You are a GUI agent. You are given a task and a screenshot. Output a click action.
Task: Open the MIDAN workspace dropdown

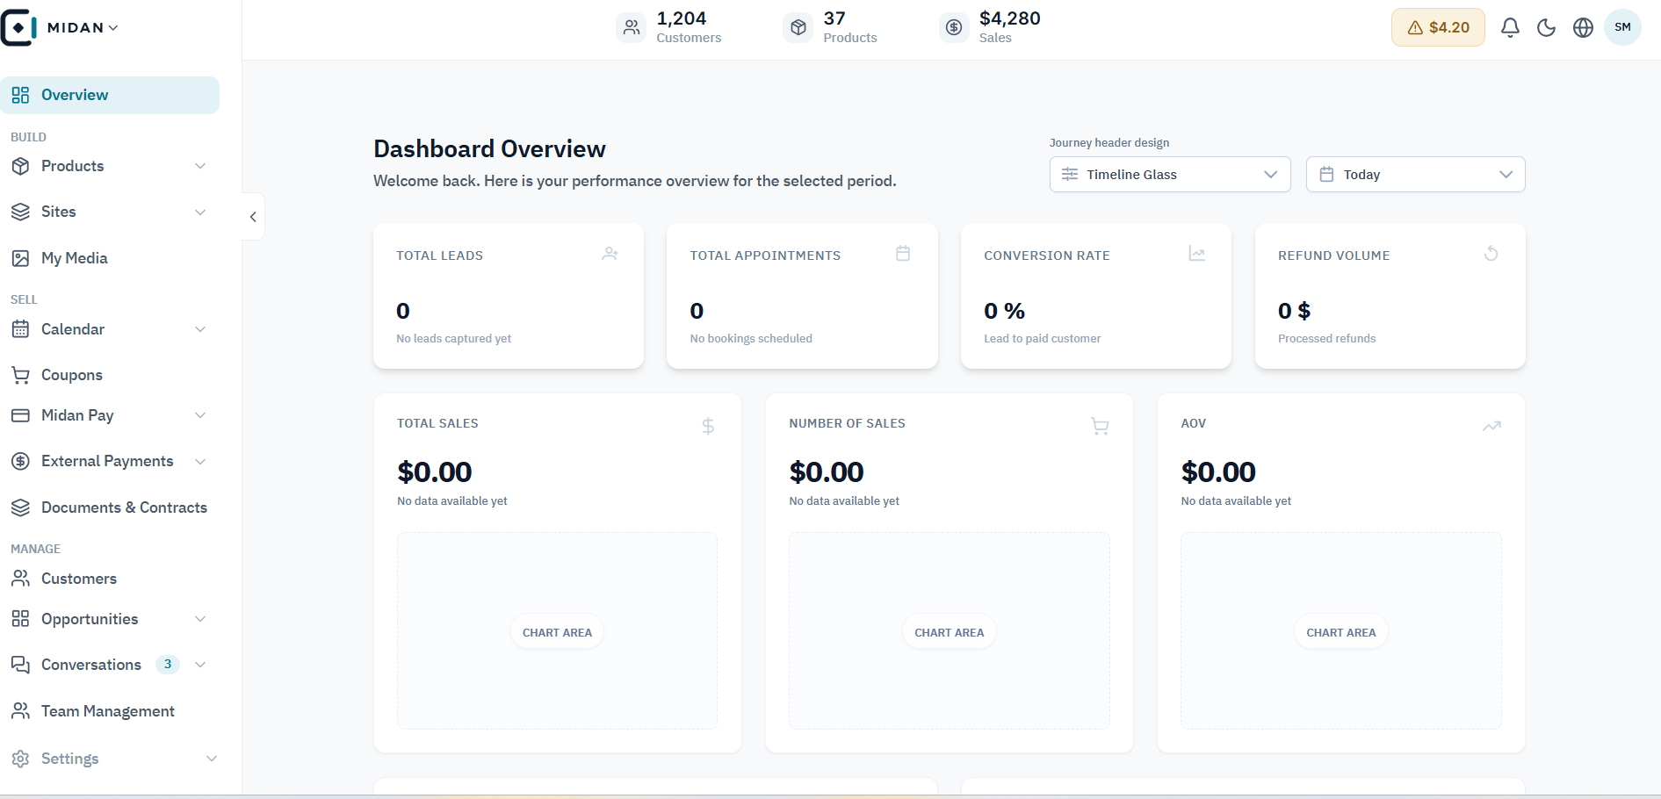83,28
